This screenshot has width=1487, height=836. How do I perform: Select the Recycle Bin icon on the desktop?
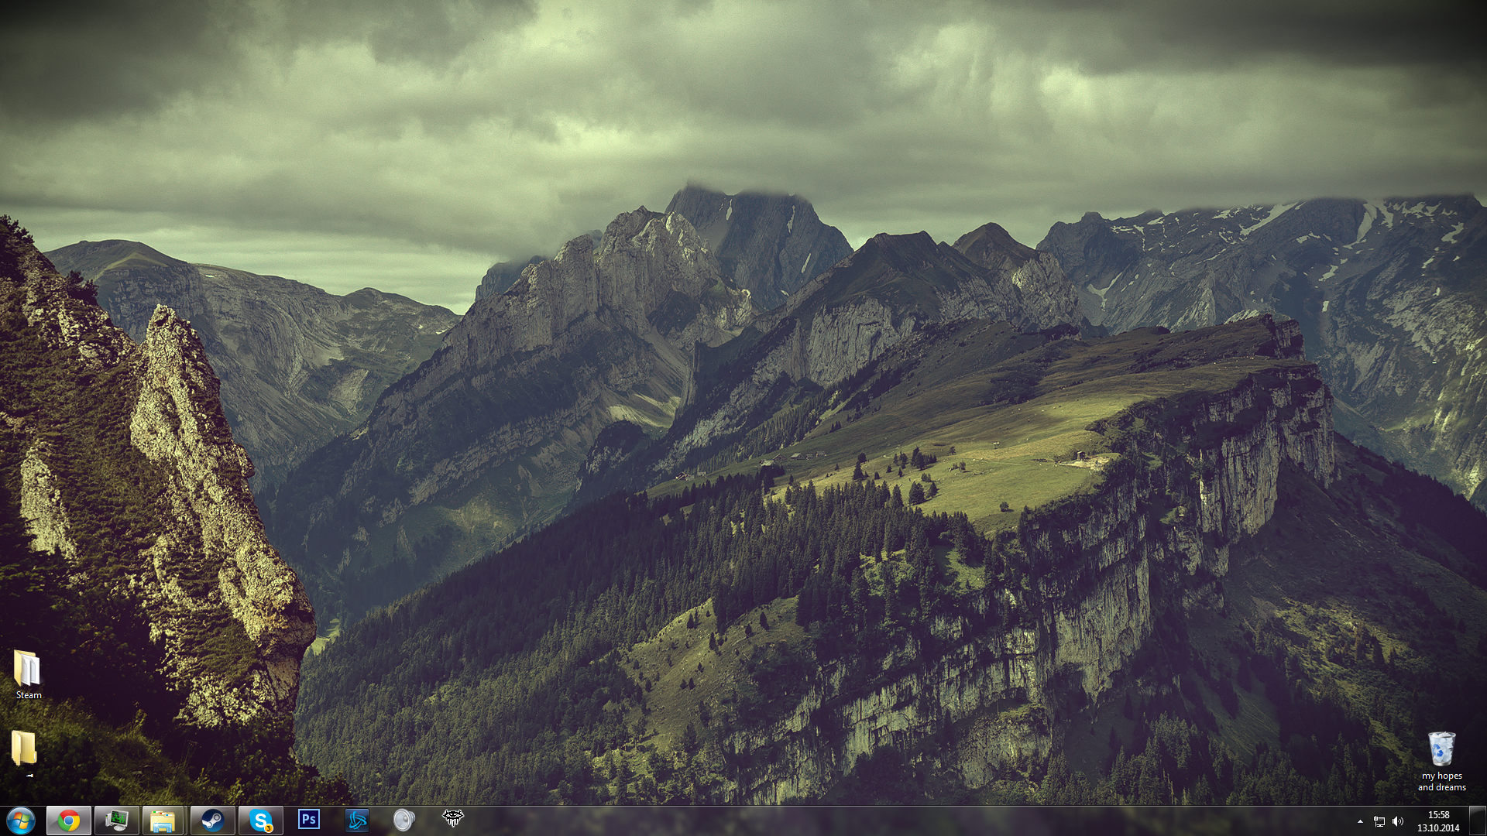[x=1441, y=749]
